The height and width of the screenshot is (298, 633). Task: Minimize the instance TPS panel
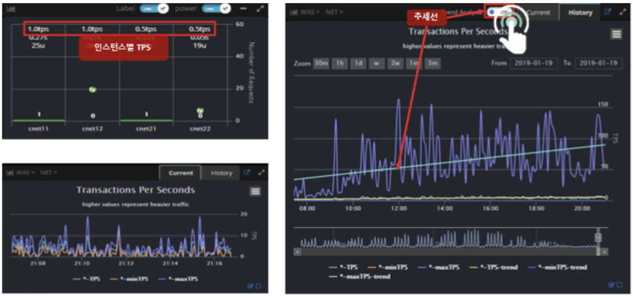tap(243, 9)
